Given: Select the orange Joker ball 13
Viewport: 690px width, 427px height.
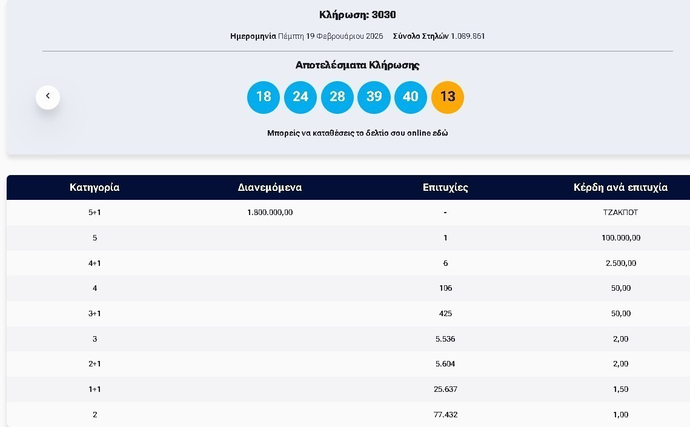Looking at the screenshot, I should coord(448,97).
